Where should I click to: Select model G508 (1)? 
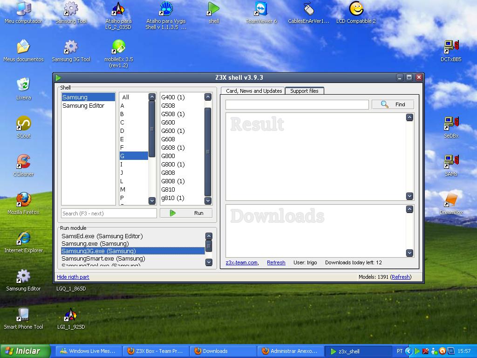pyautogui.click(x=182, y=114)
